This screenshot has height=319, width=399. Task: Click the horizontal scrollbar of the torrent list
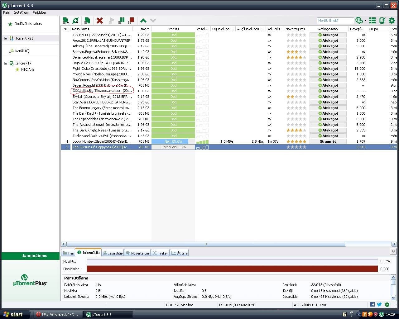coord(206,244)
